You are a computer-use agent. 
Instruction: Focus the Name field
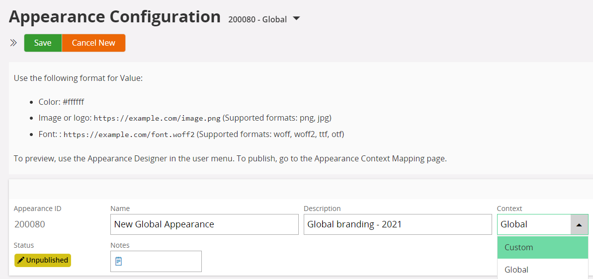204,224
